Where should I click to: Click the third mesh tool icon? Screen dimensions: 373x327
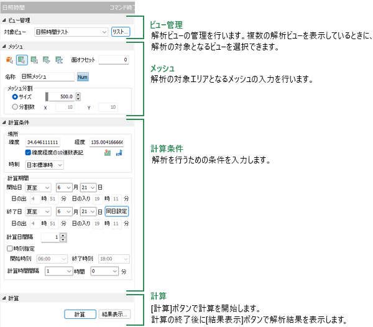pos(34,60)
